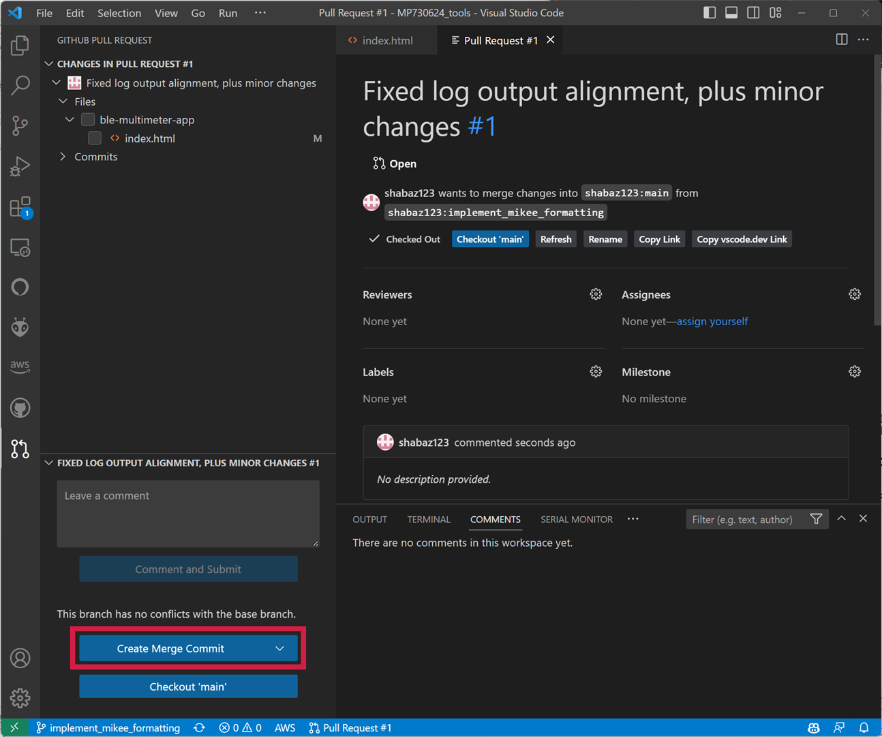Viewport: 882px width, 737px height.
Task: Open GitHub view in activity bar
Action: 20,408
